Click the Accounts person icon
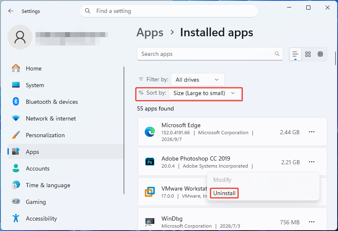Viewport: 338px width, 231px height. pyautogui.click(x=16, y=168)
